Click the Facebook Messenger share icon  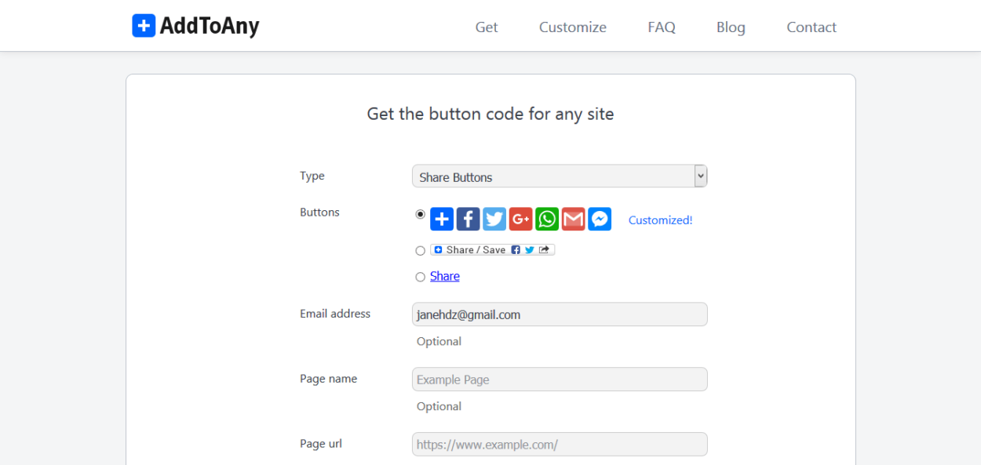point(600,220)
